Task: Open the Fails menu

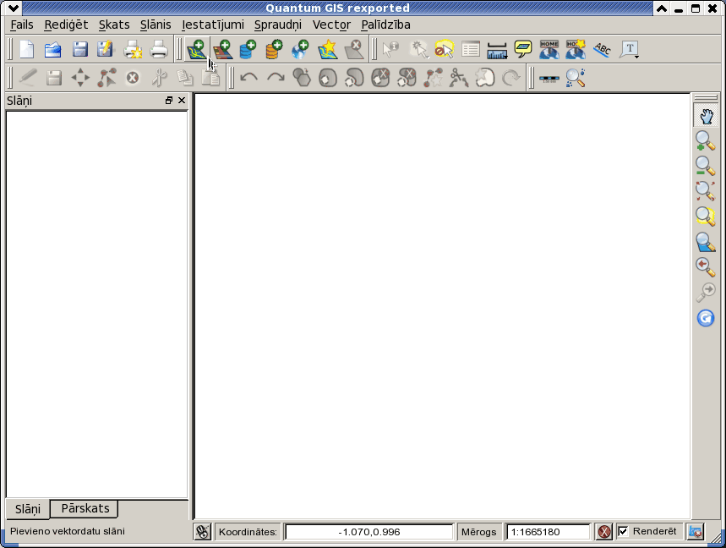Action: point(22,25)
